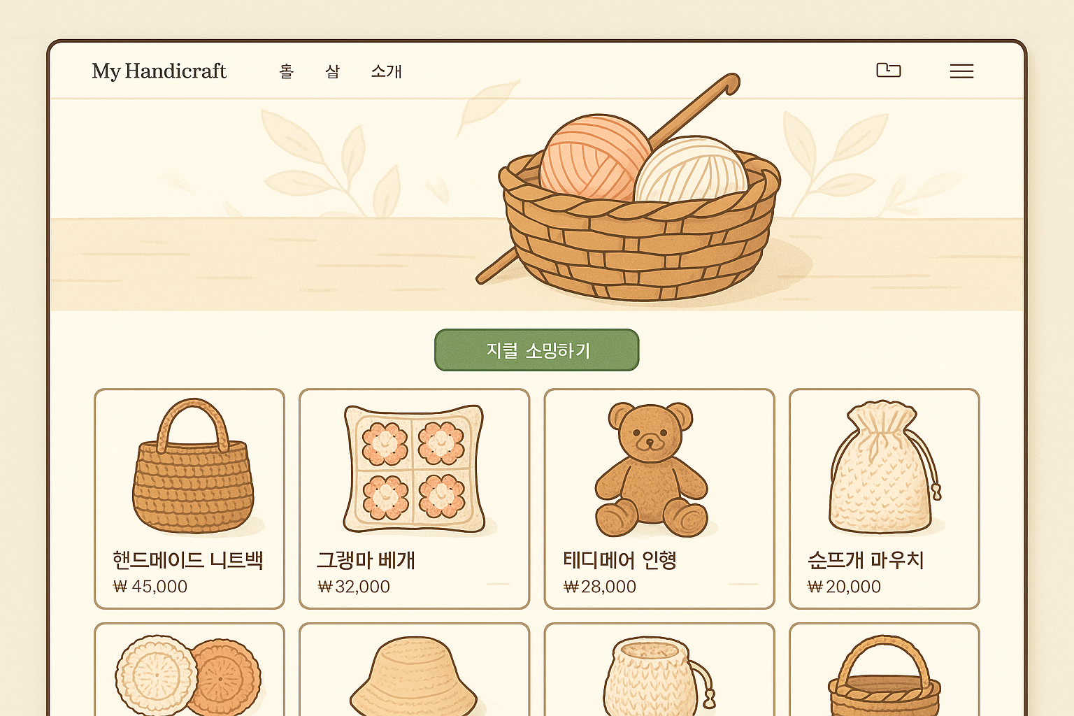Open the knit bag product image
Image resolution: width=1074 pixels, height=716 pixels.
(x=193, y=466)
